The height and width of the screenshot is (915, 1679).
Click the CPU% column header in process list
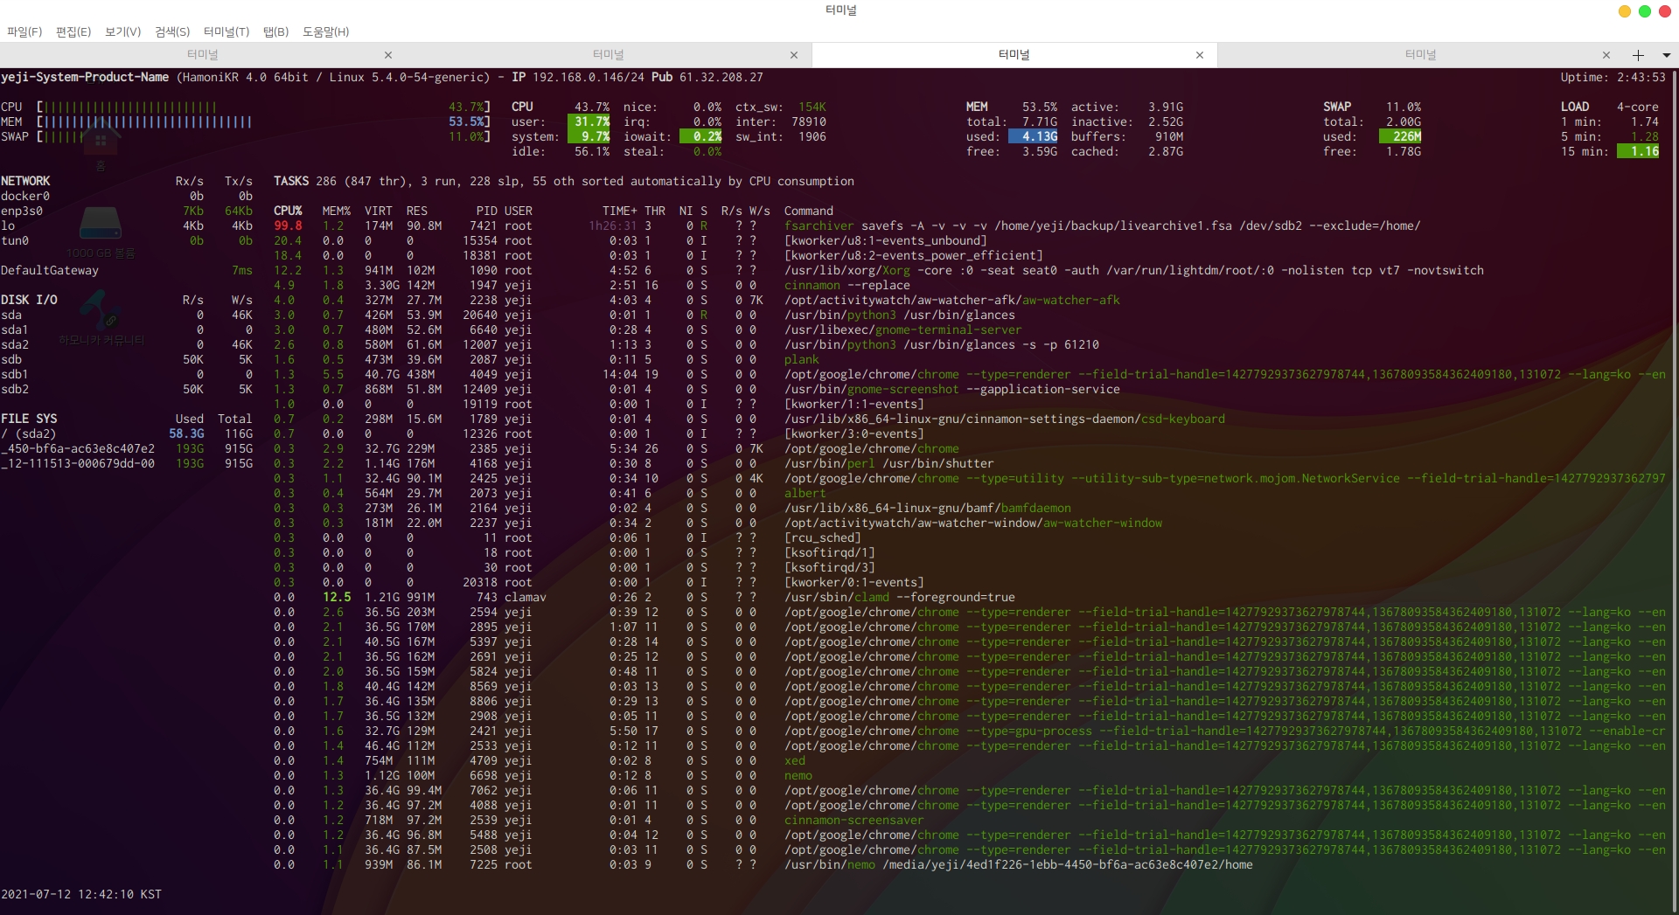pos(288,211)
